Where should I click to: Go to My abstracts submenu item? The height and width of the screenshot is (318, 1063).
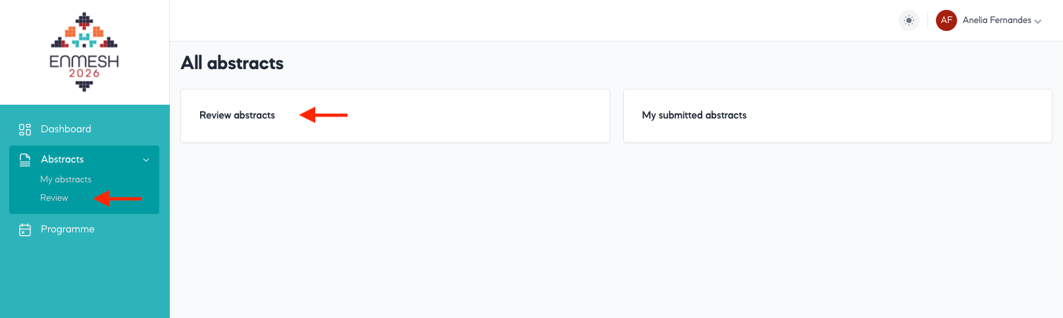(66, 180)
